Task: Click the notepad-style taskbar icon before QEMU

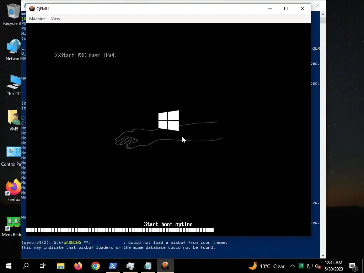Action: [148, 266]
